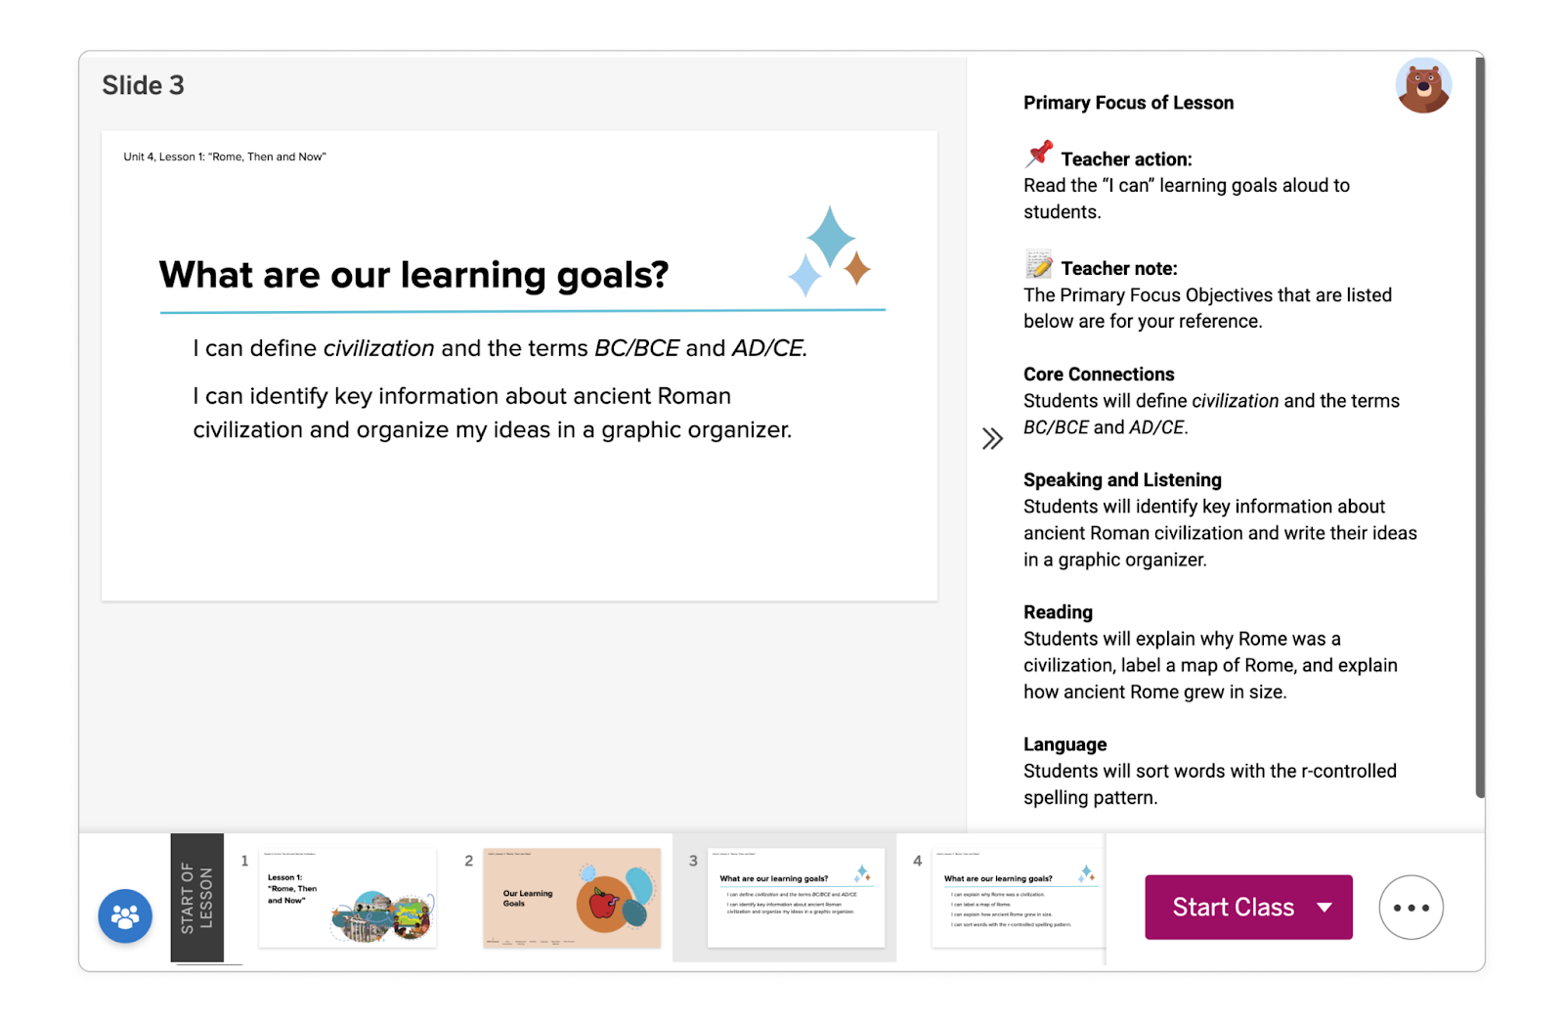Viewport: 1564px width, 1022px height.
Task: Click the Primary Focus of Lesson heading
Action: pyautogui.click(x=1128, y=102)
